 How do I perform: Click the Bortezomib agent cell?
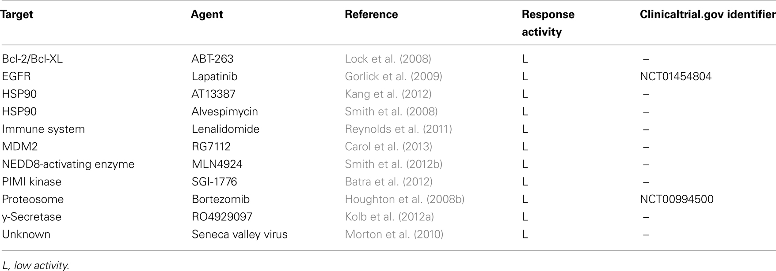coord(221,199)
